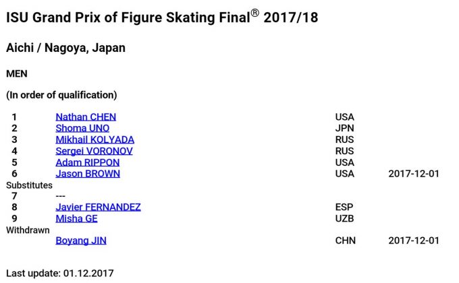Click the "In order of qualification" text
This screenshot has width=459, height=283.
coord(61,95)
